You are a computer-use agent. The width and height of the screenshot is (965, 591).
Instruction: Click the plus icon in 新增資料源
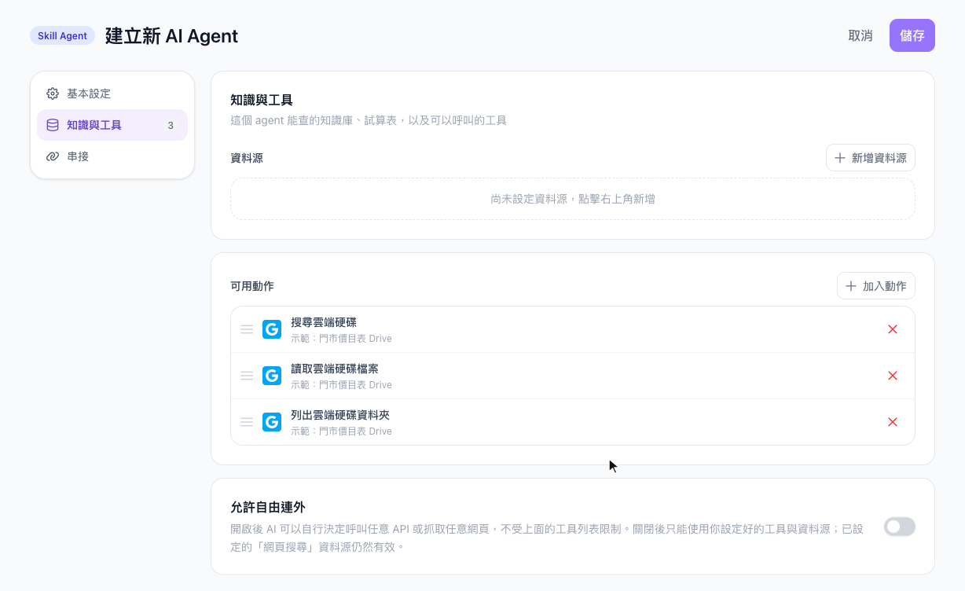tap(840, 158)
